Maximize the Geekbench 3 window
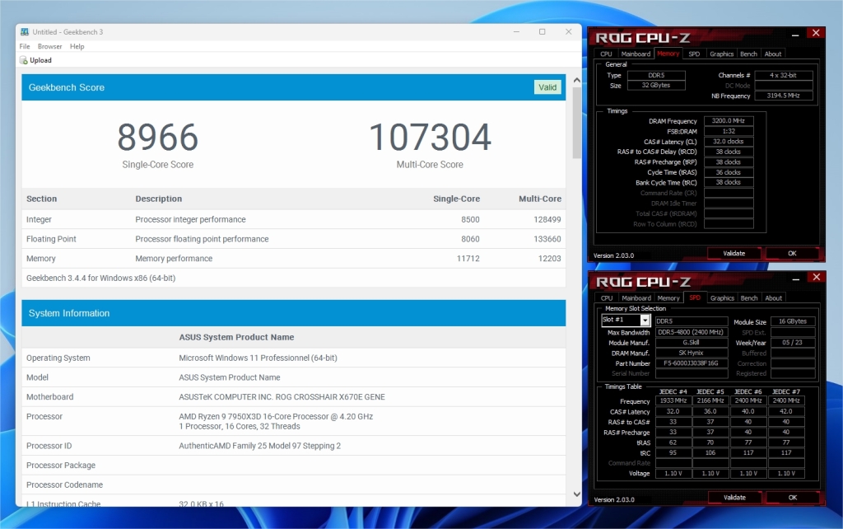 (x=542, y=32)
